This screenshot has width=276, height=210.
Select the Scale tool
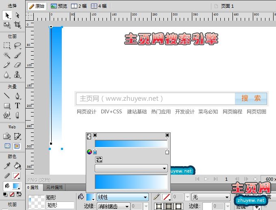(x=7, y=25)
